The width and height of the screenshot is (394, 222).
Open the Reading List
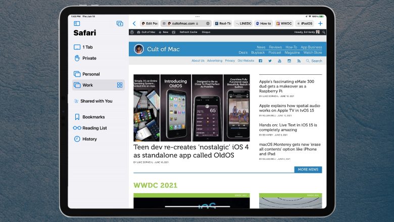point(94,128)
